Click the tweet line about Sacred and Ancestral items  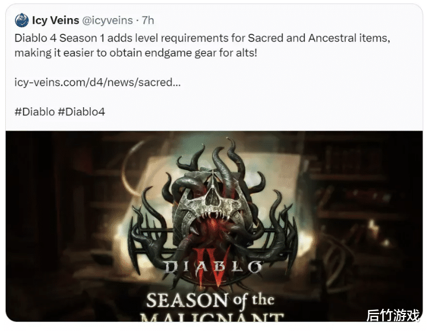click(x=202, y=38)
